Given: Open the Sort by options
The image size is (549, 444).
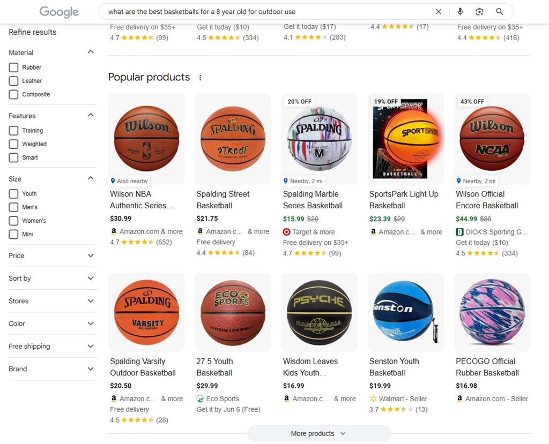Looking at the screenshot, I should (52, 279).
